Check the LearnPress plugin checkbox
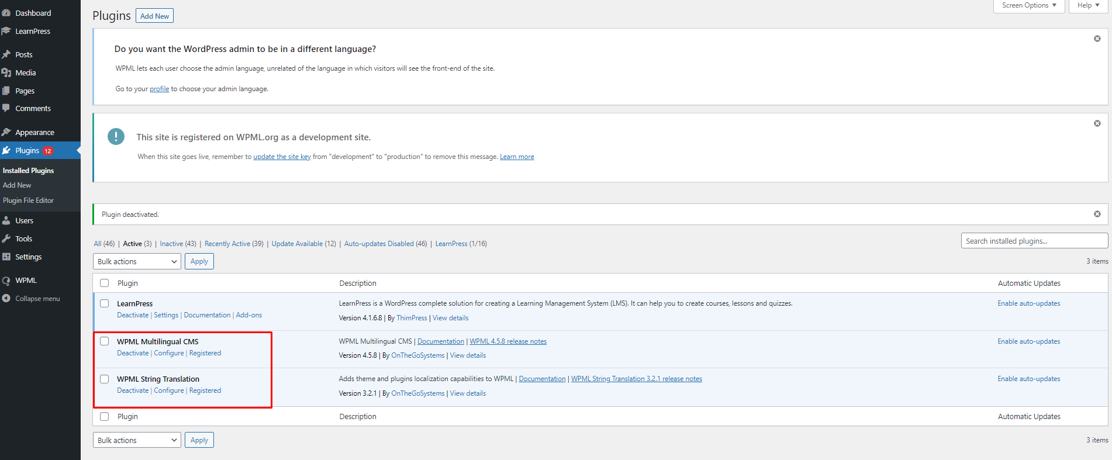Image resolution: width=1112 pixels, height=460 pixels. coord(105,303)
